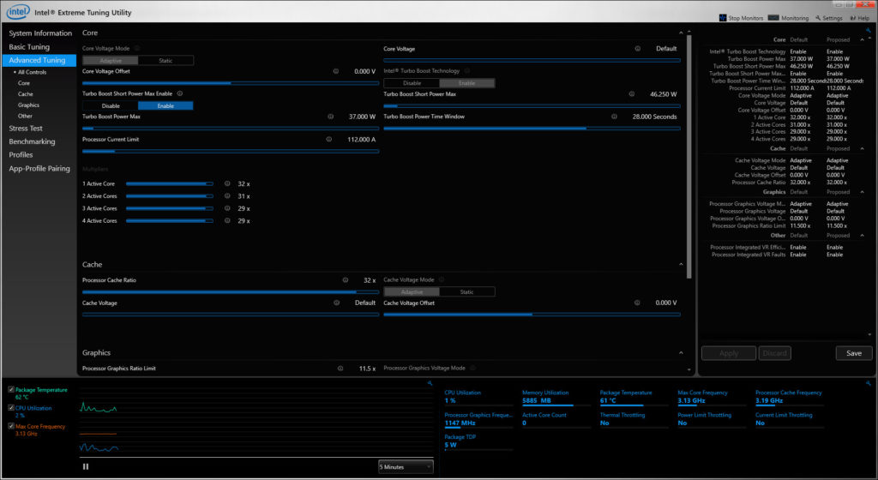Viewport: 878px width, 480px height.
Task: Click info icon for 4 Active Cores multiplier
Action: [x=227, y=220]
